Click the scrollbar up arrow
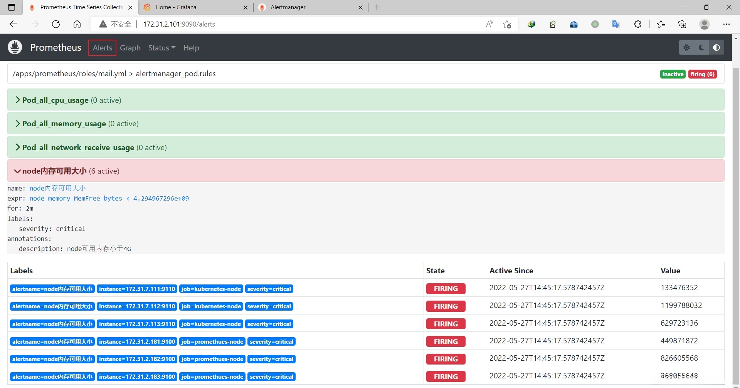The height and width of the screenshot is (388, 740). 736,38
